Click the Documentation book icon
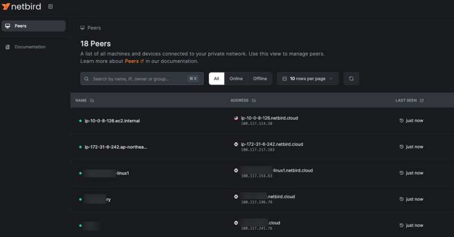Viewport: 454px width, 237px height. [x=7, y=47]
